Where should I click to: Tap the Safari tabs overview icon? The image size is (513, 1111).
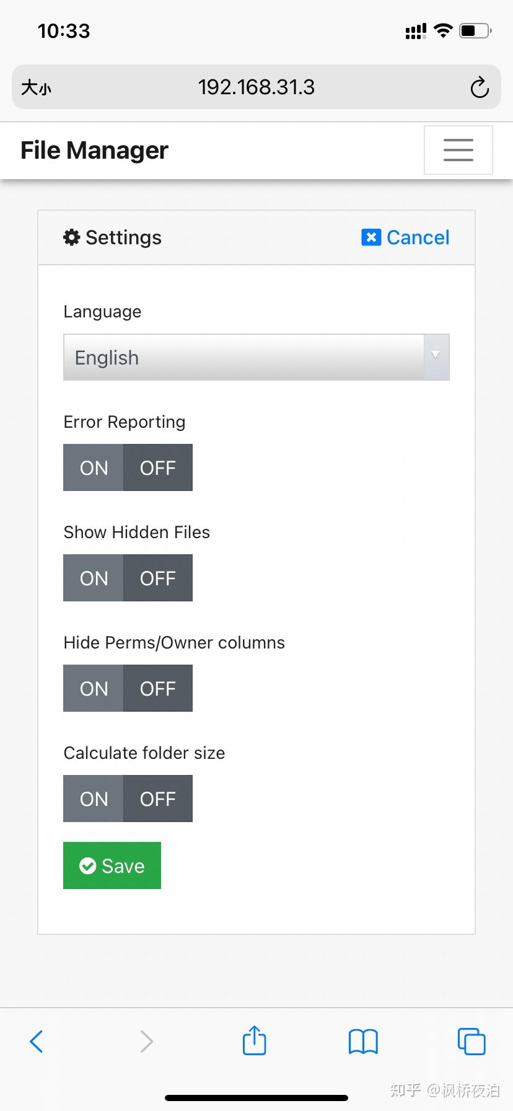(471, 1041)
